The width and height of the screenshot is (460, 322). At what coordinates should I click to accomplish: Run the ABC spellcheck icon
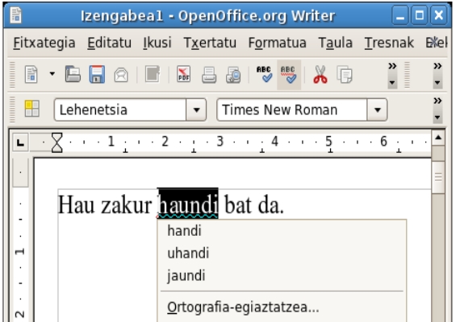pyautogui.click(x=264, y=74)
